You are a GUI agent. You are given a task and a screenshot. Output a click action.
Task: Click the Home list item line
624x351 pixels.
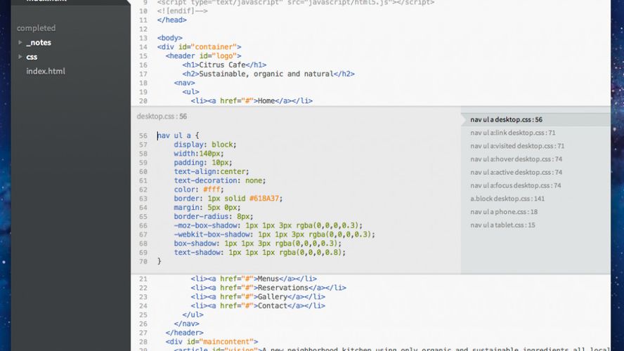(252, 101)
